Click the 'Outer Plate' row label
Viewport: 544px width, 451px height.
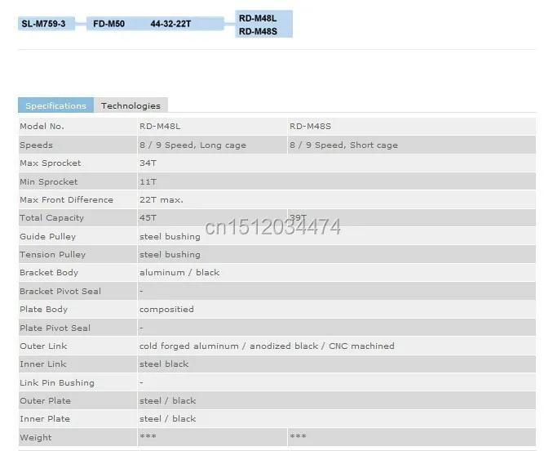coord(46,400)
